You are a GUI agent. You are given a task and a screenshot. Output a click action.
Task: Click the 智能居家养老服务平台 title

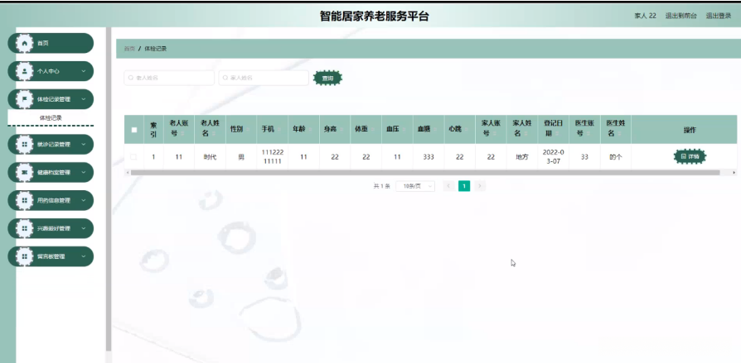pyautogui.click(x=375, y=16)
